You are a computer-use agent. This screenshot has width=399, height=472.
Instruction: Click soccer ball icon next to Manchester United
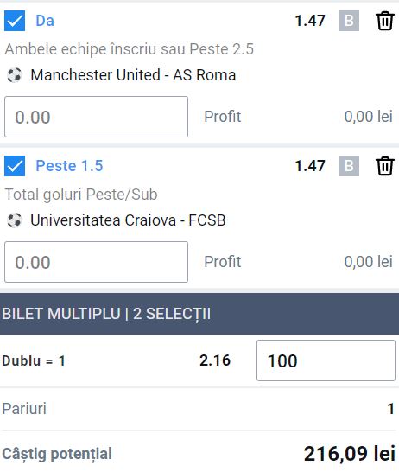15,75
